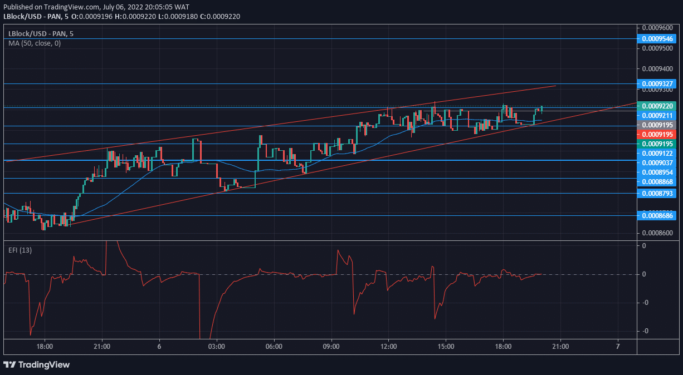The image size is (683, 375).
Task: Click the dark green 0.0009195 price label
Action: pos(657,144)
